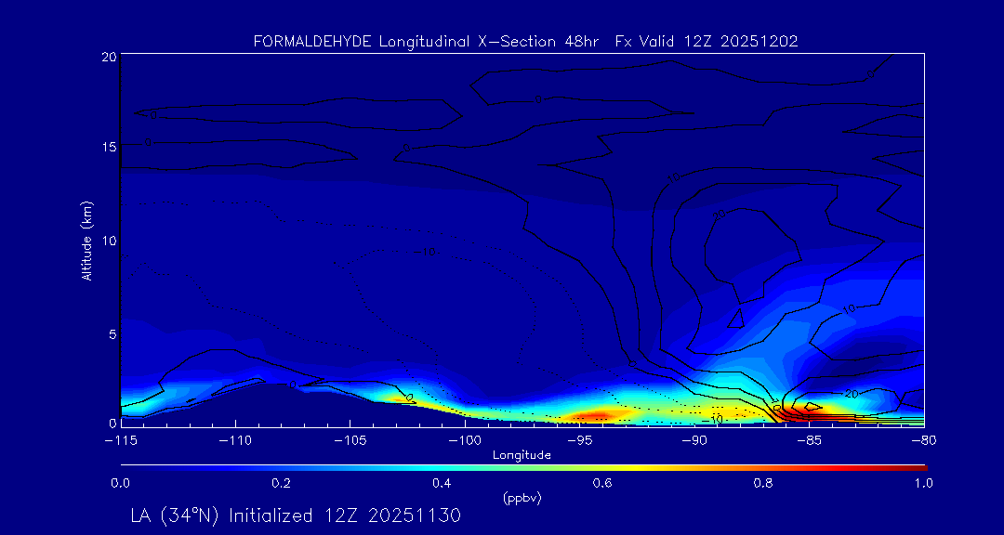Click the 5 km altitude tick label

[x=111, y=333]
